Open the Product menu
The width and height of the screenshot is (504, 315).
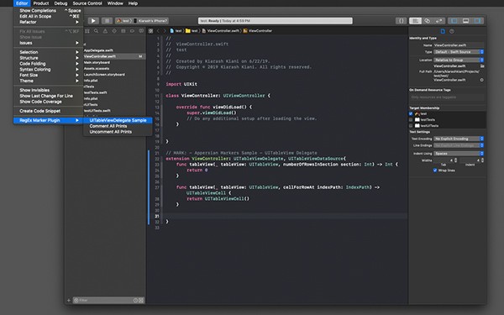tap(41, 3)
